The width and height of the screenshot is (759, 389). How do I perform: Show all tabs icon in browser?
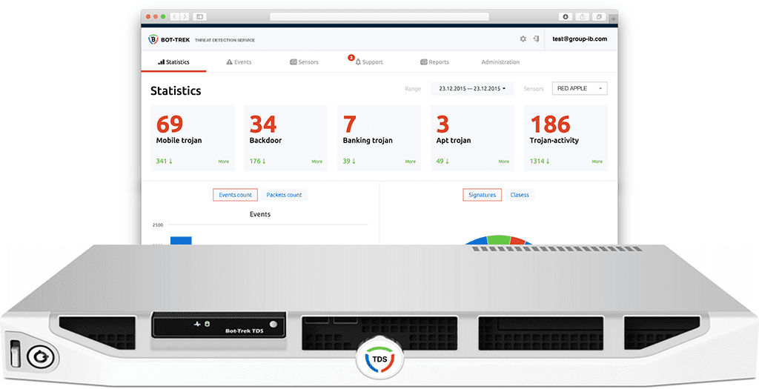(599, 16)
